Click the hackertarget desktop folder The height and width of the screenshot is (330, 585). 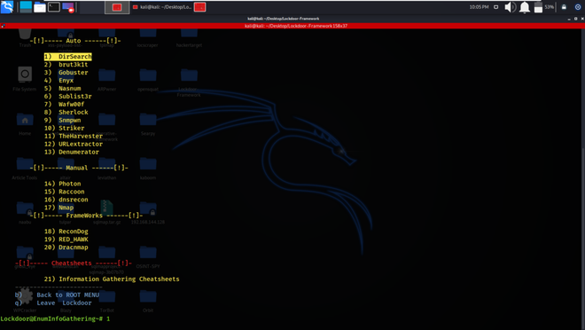click(x=189, y=38)
